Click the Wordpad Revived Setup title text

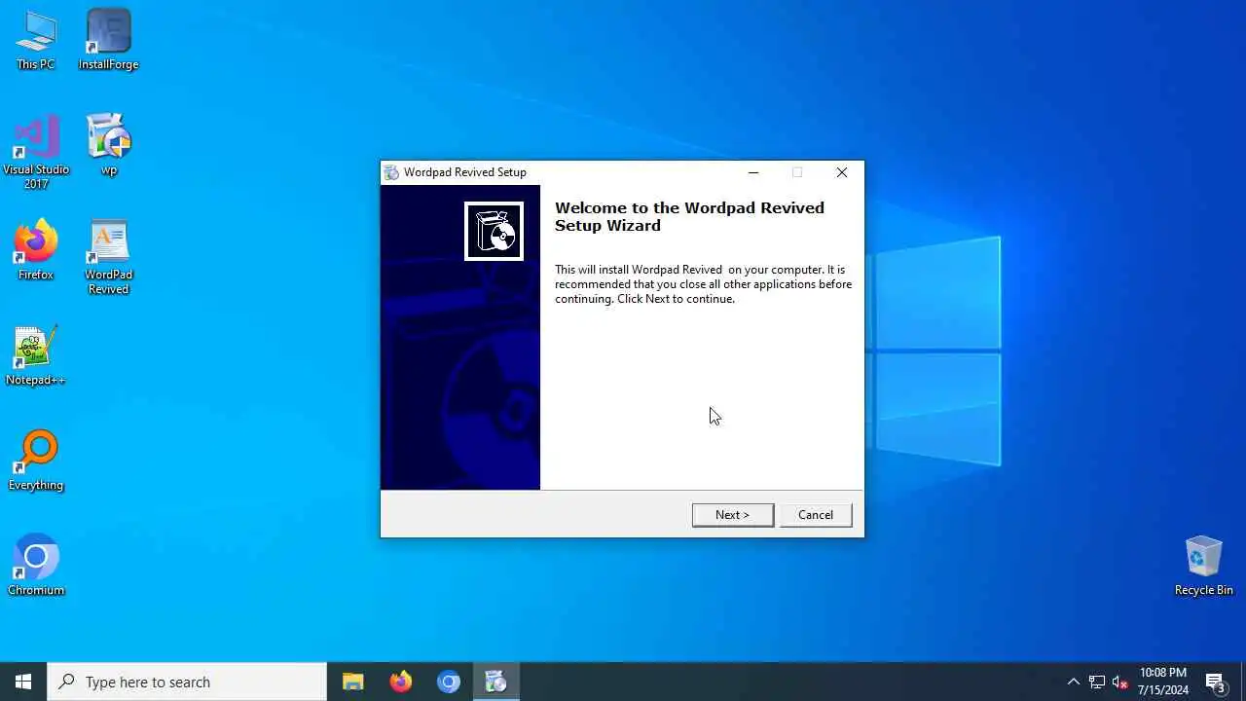point(465,172)
